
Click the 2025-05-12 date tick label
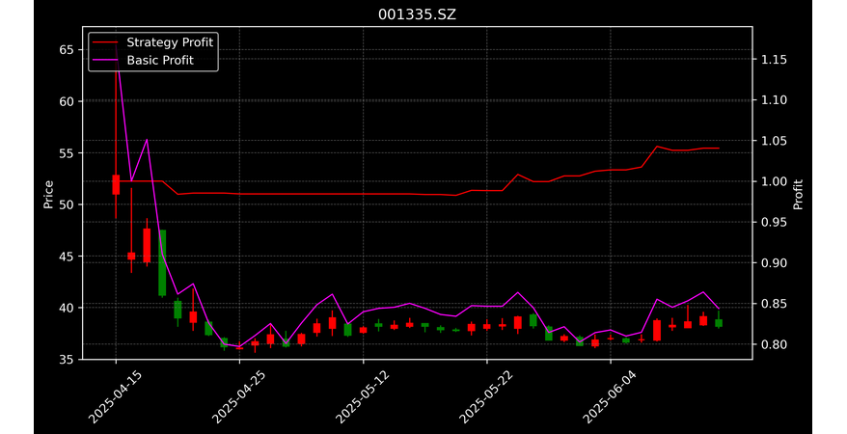point(362,397)
